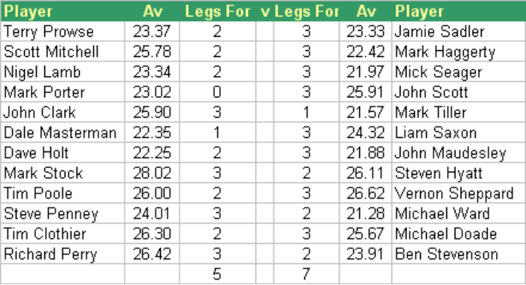Select the Richard Perry name cell
This screenshot has width=526, height=285.
[x=62, y=254]
